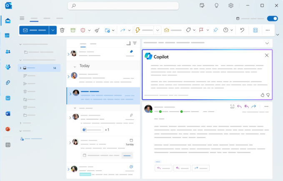Close the Copilot summary panel

pos(267,55)
